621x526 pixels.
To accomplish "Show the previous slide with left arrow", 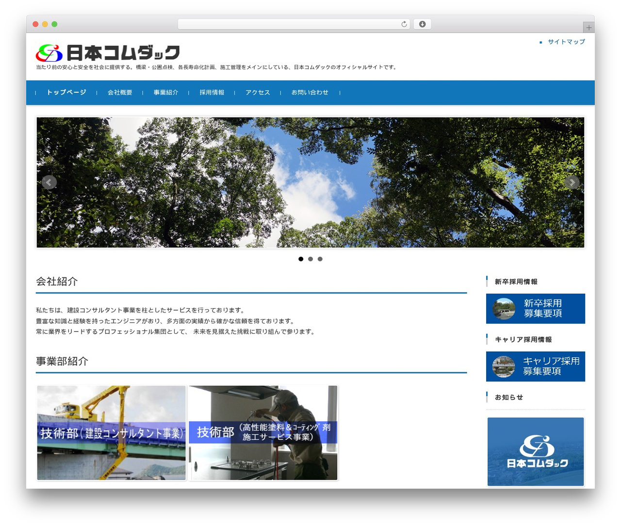I will [49, 182].
